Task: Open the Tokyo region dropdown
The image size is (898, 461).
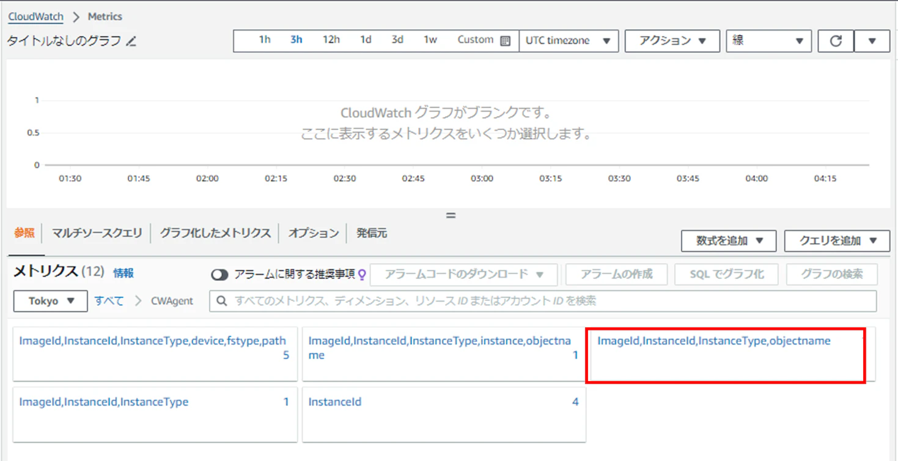Action: point(51,301)
